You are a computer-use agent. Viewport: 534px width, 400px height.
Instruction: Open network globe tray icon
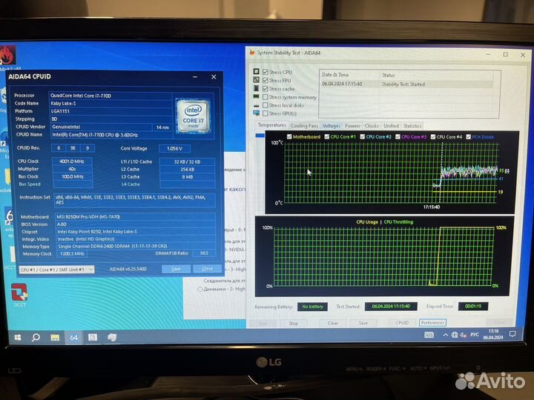coord(455,335)
